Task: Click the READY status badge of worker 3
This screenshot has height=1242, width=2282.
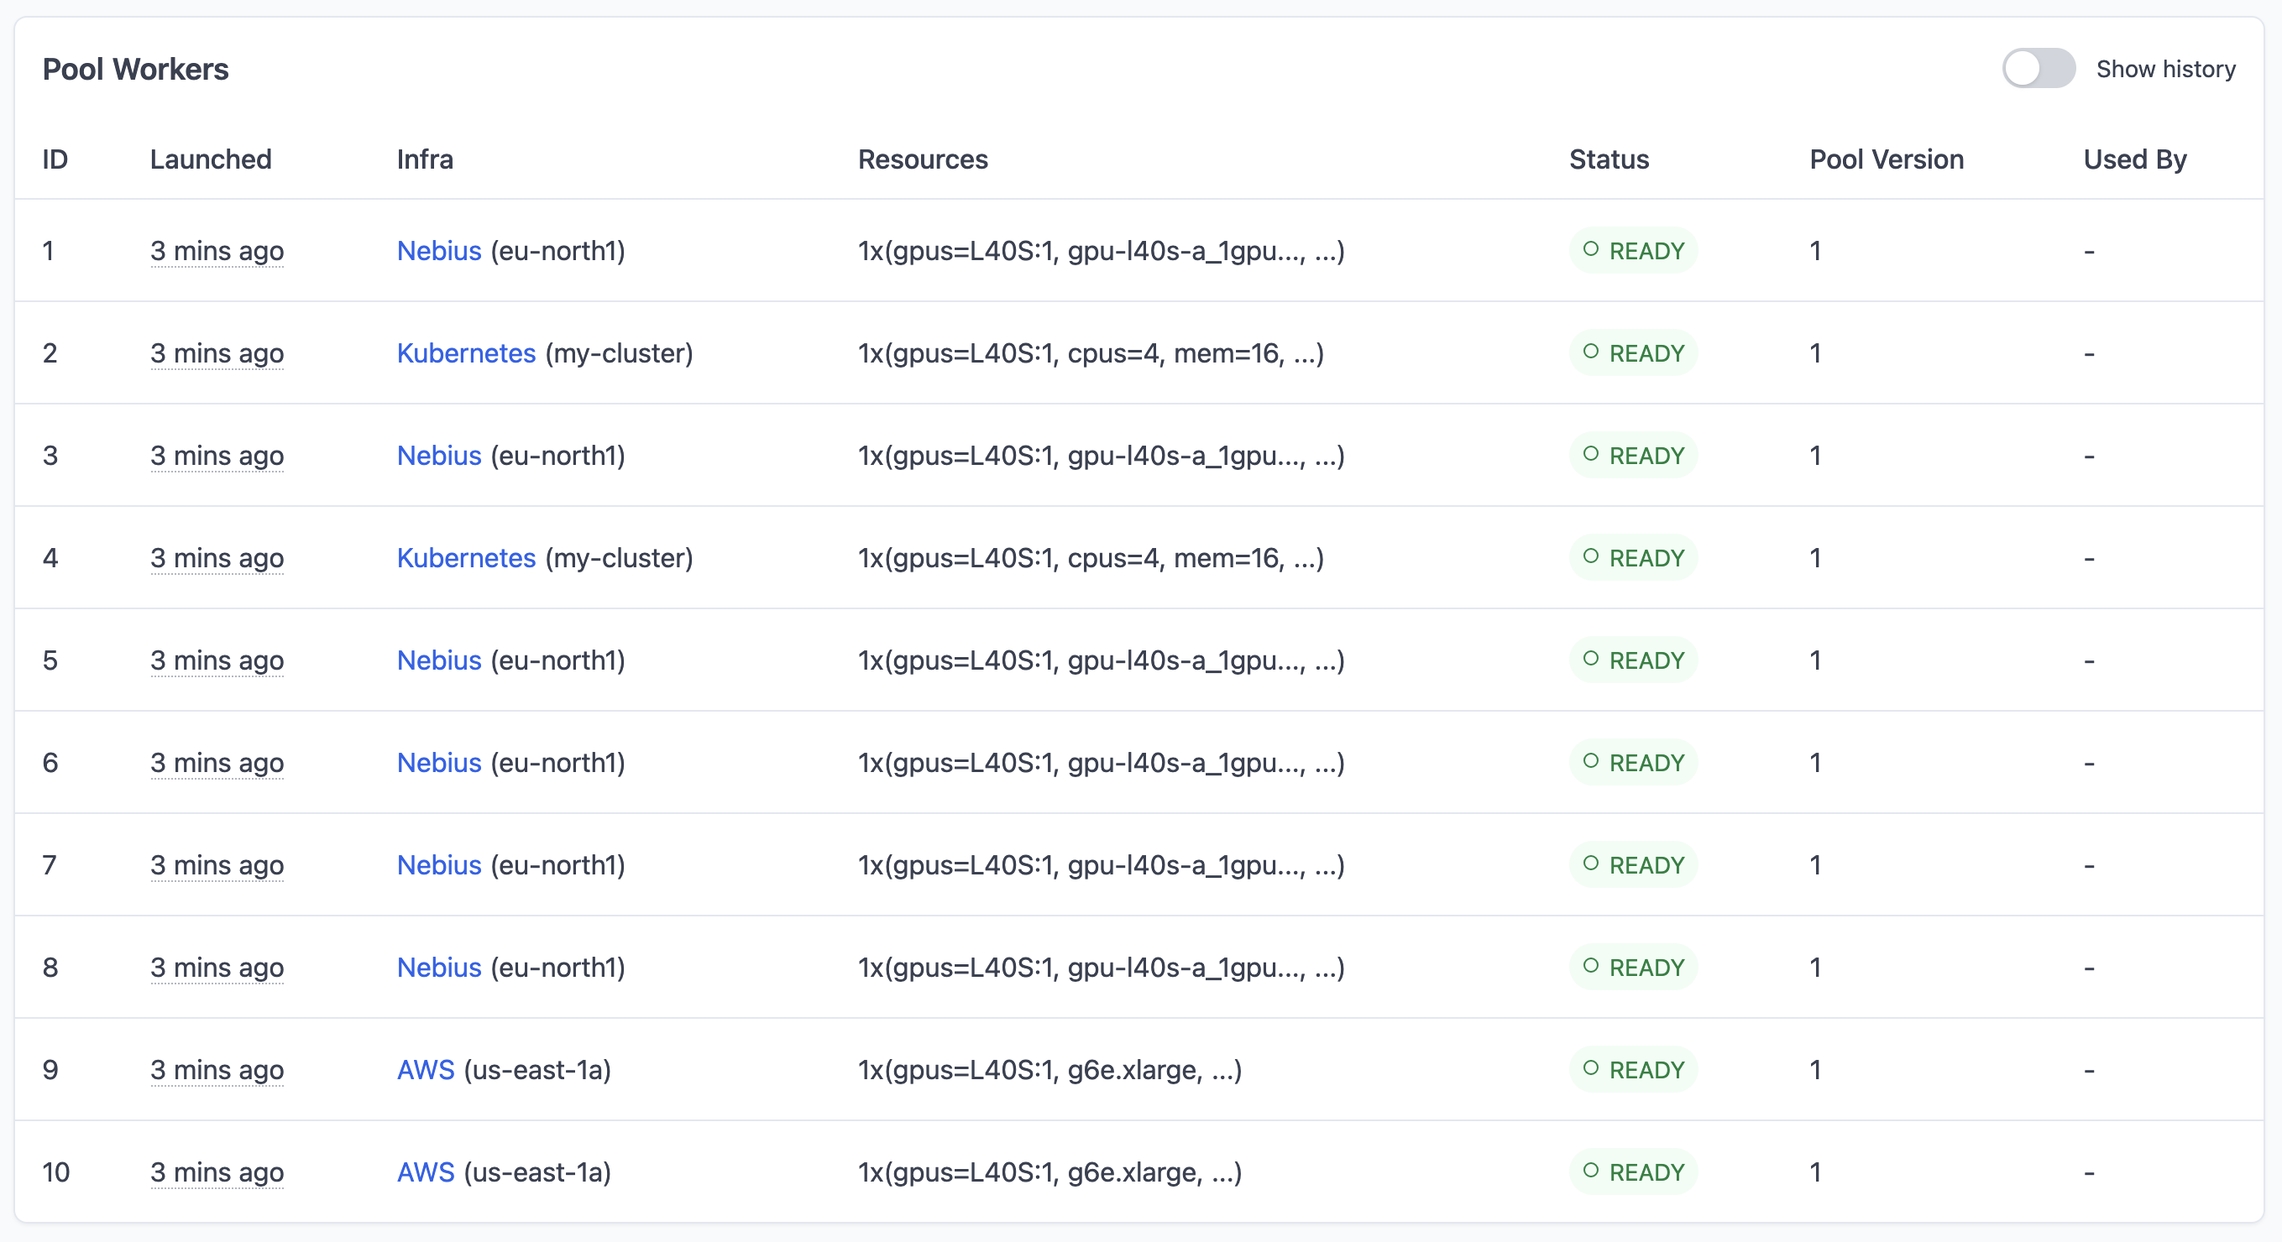Action: click(x=1633, y=456)
